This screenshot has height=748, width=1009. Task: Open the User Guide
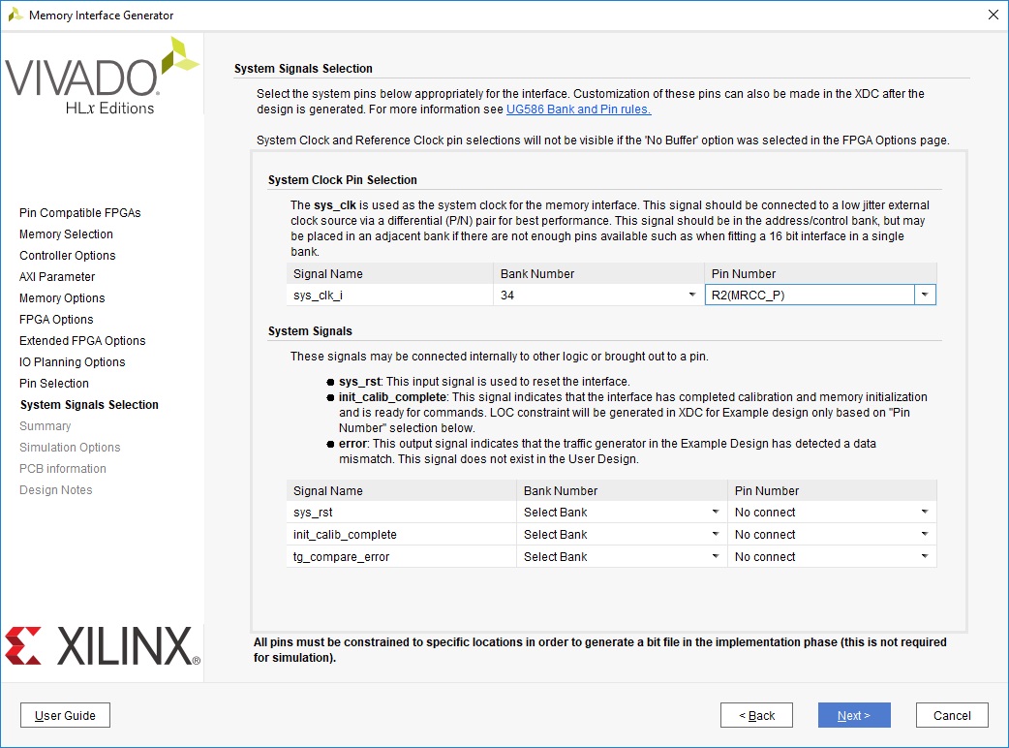(x=65, y=716)
